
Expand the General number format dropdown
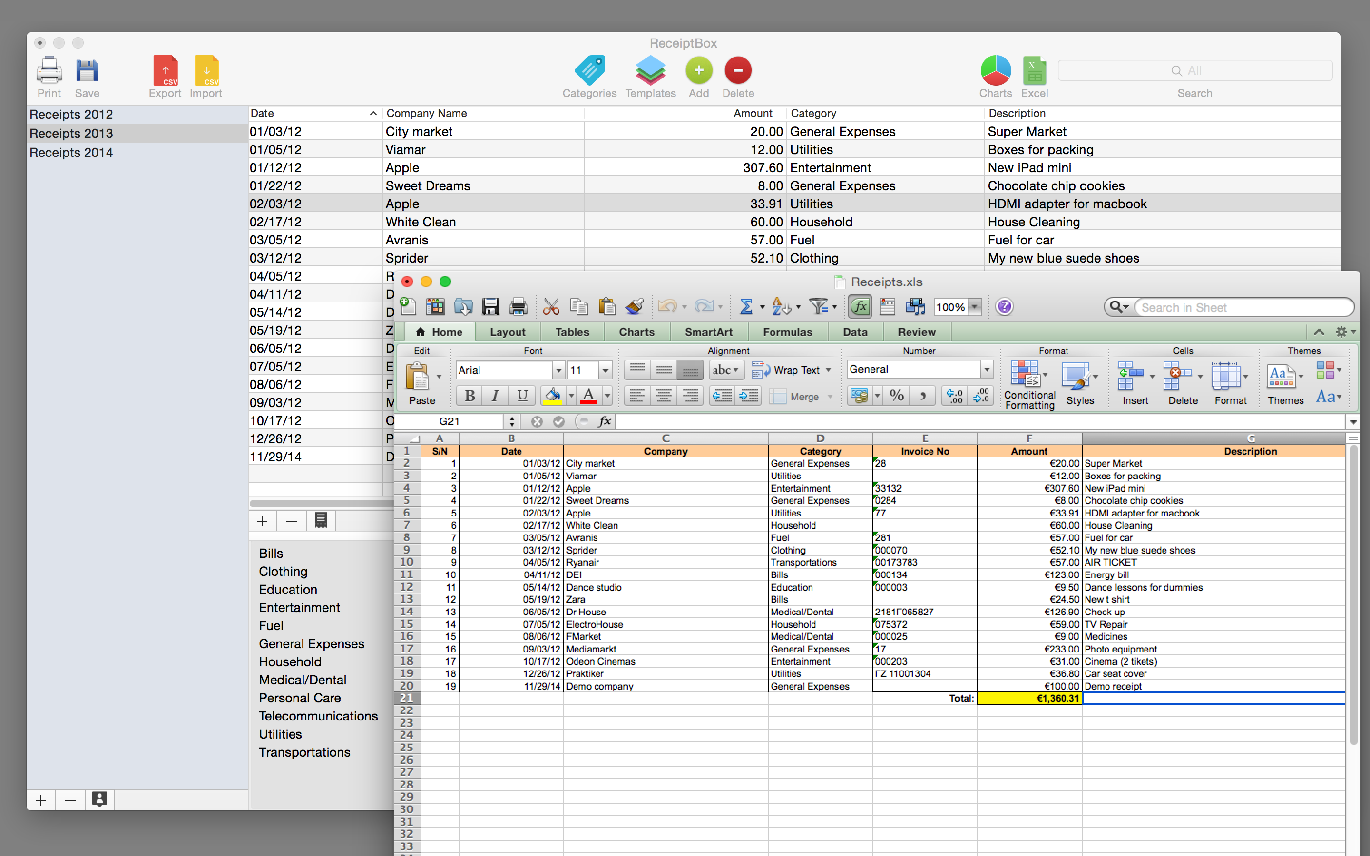pos(987,370)
